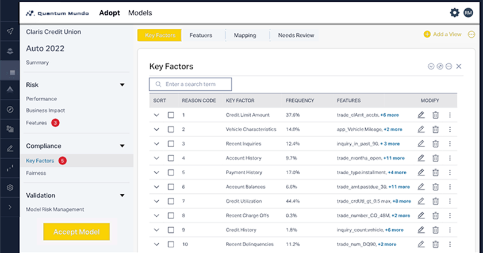Select the Account History row checkbox
483x253 pixels.
click(x=171, y=158)
